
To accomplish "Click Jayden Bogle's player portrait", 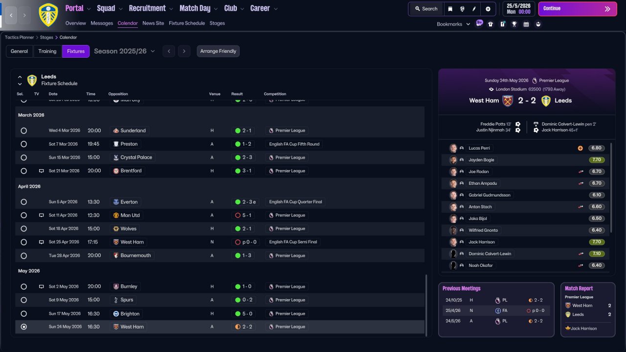I will coord(453,160).
